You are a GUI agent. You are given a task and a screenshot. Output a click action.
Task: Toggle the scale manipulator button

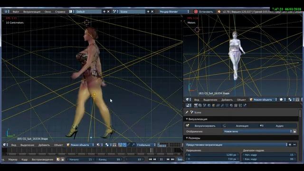click(x=133, y=145)
